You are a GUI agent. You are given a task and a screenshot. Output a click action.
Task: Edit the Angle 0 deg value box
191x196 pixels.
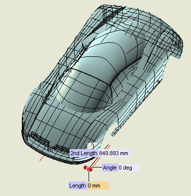click(x=129, y=168)
